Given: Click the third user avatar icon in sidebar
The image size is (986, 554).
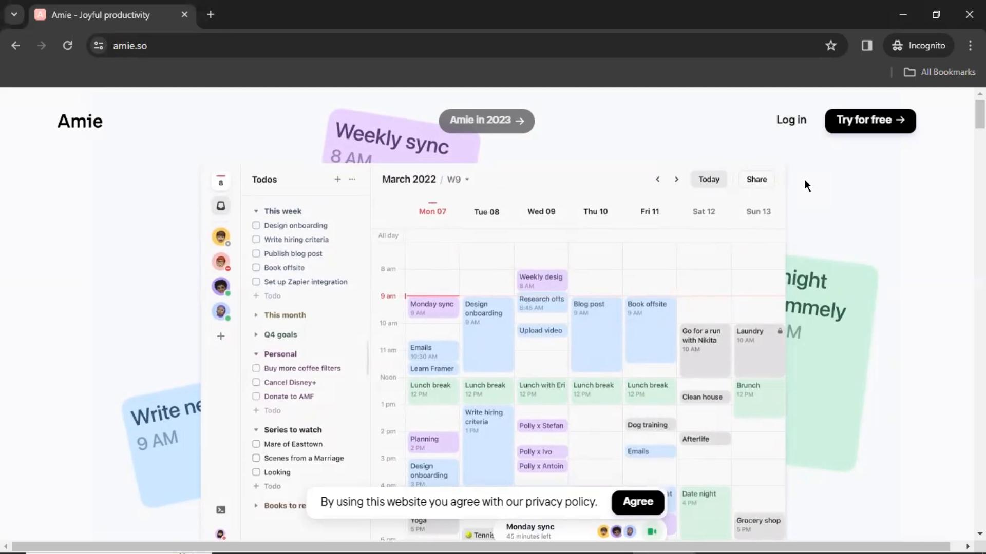Looking at the screenshot, I should tap(221, 285).
